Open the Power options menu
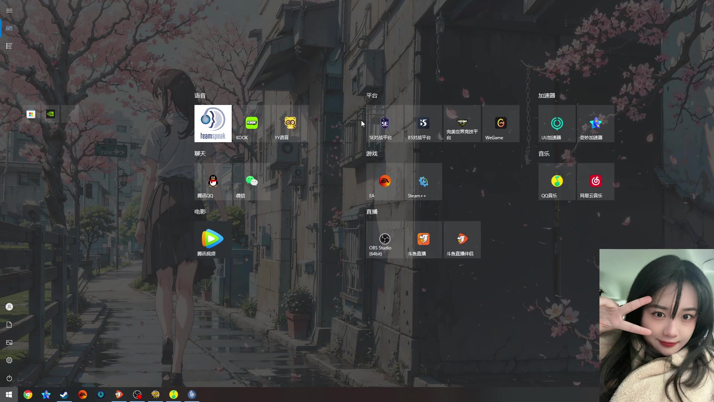714x402 pixels. click(x=9, y=378)
